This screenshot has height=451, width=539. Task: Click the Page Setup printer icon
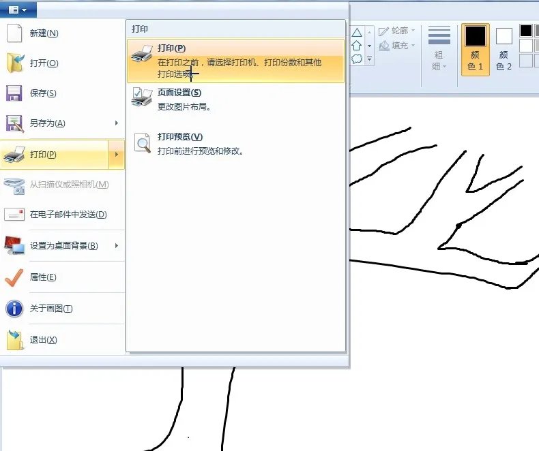pyautogui.click(x=142, y=97)
